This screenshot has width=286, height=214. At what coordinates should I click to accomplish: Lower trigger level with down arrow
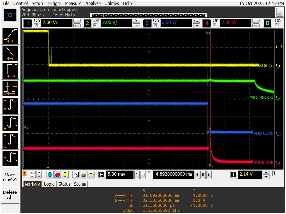tap(266, 177)
